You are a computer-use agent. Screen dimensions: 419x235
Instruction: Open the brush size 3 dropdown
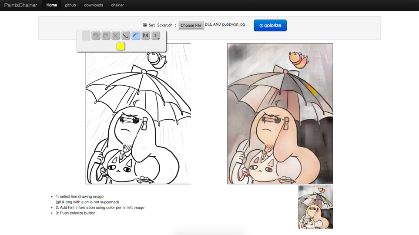[155, 36]
